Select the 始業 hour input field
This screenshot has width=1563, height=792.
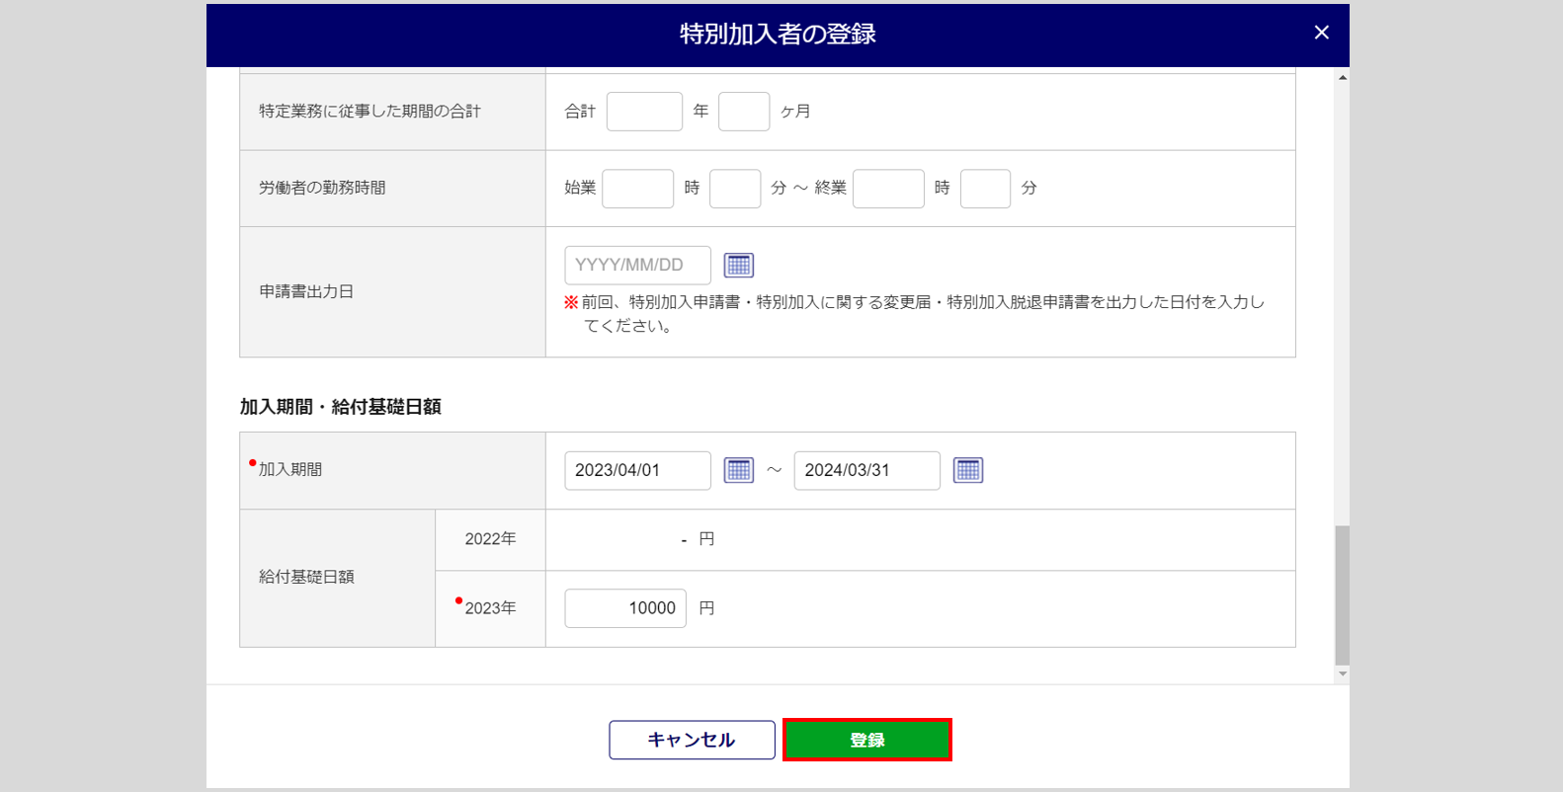point(637,189)
